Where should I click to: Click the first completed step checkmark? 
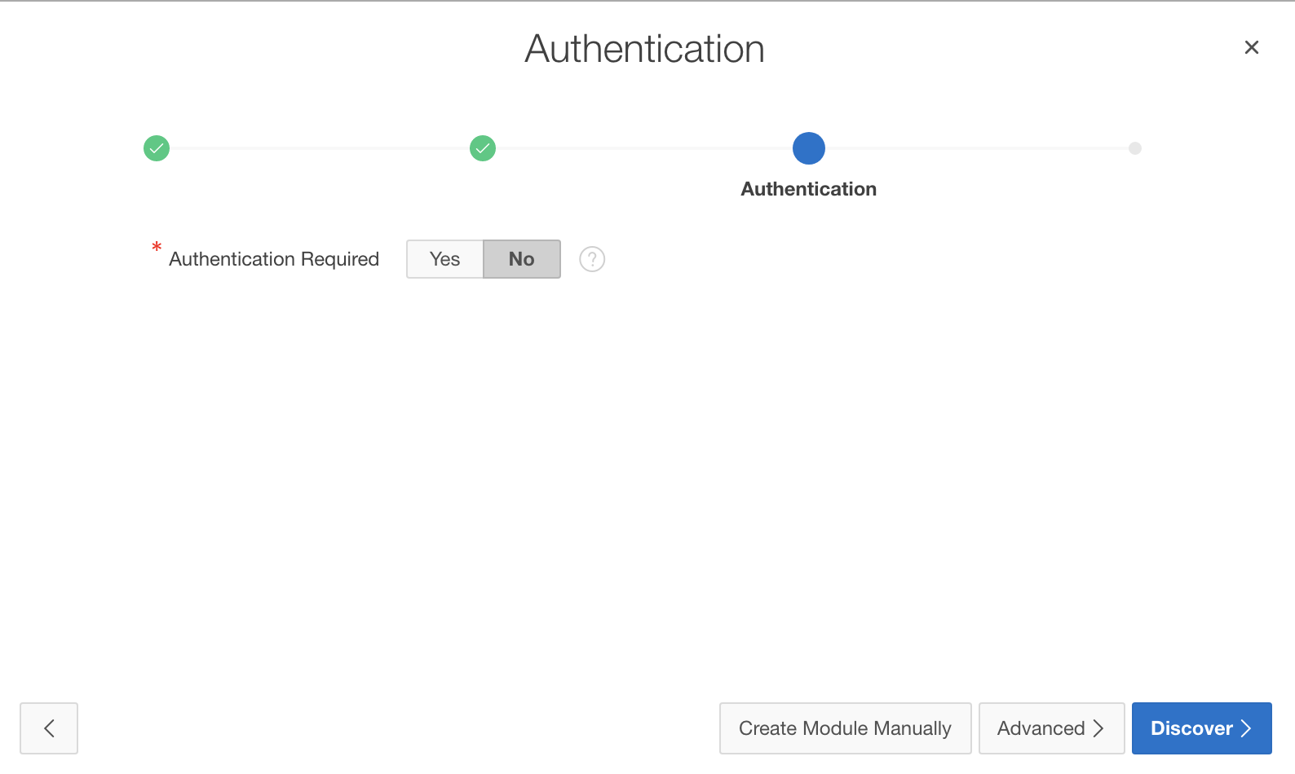pos(157,148)
